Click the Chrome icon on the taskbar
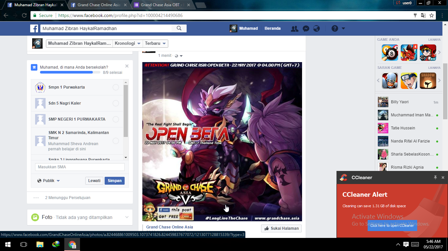Screen dimensions: 448x251 tap(72, 244)
